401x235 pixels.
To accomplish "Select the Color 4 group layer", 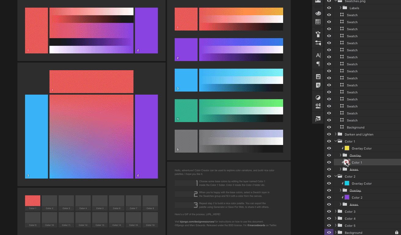I will tap(350, 219).
